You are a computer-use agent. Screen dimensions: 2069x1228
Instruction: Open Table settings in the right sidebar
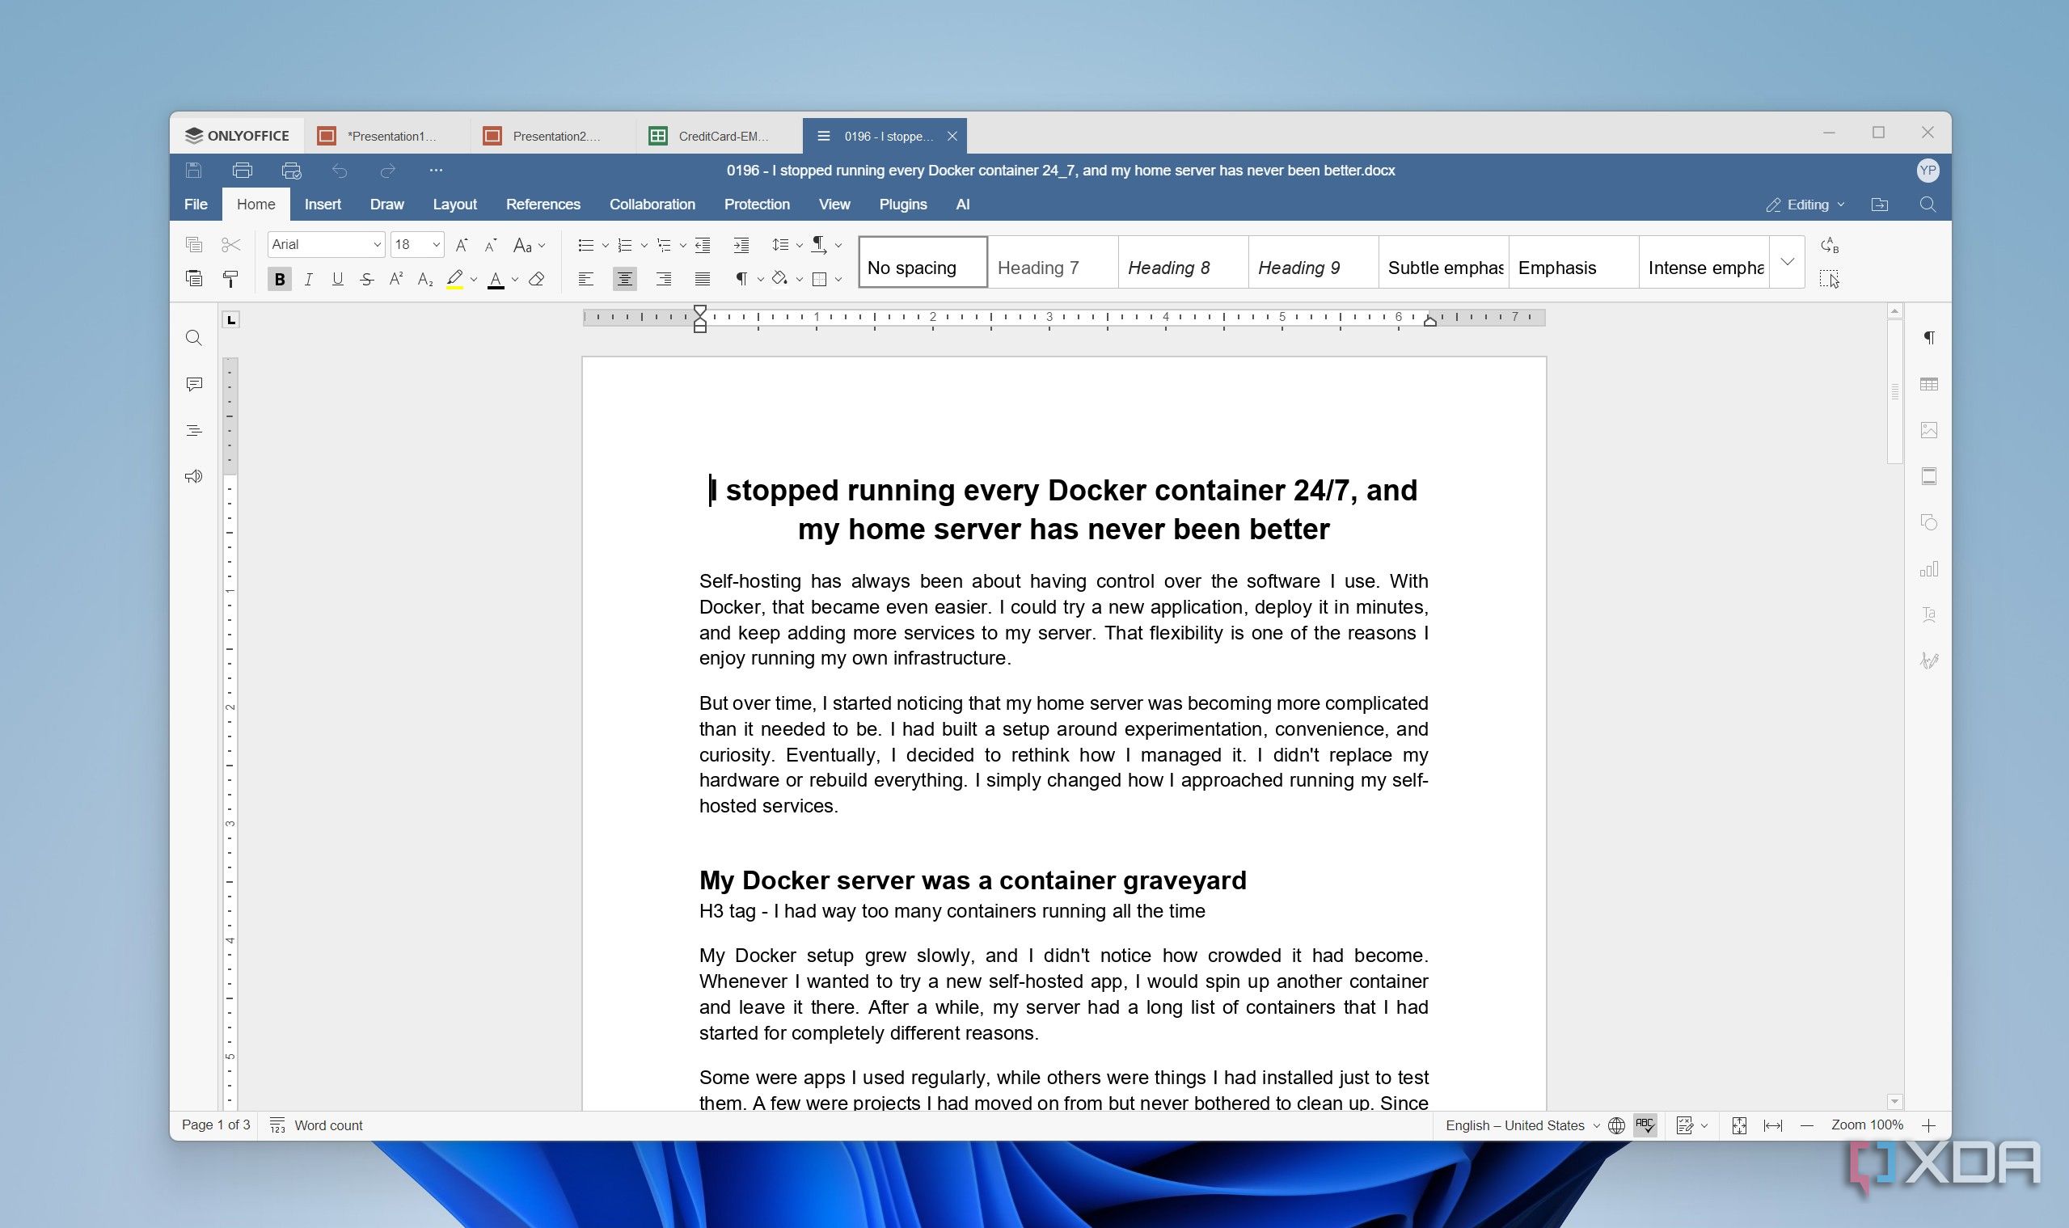[1929, 384]
